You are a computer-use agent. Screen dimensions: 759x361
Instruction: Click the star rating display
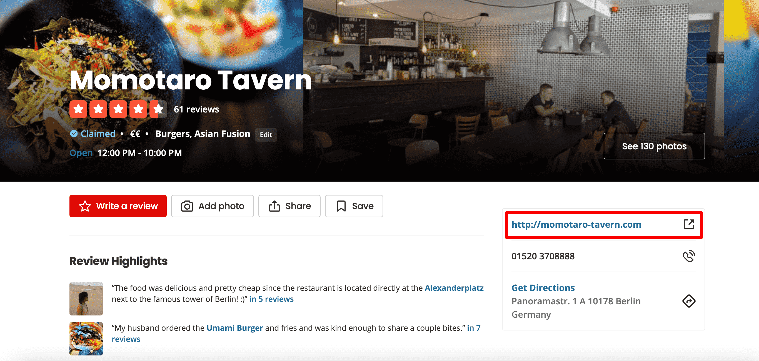point(118,109)
